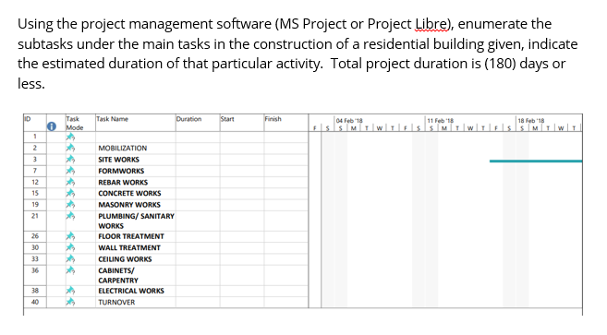Click the blue info indicator column icon
This screenshot has width=607, height=335.
(x=52, y=126)
